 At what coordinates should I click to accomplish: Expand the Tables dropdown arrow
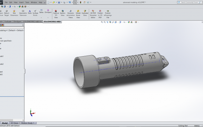click(41, 18)
